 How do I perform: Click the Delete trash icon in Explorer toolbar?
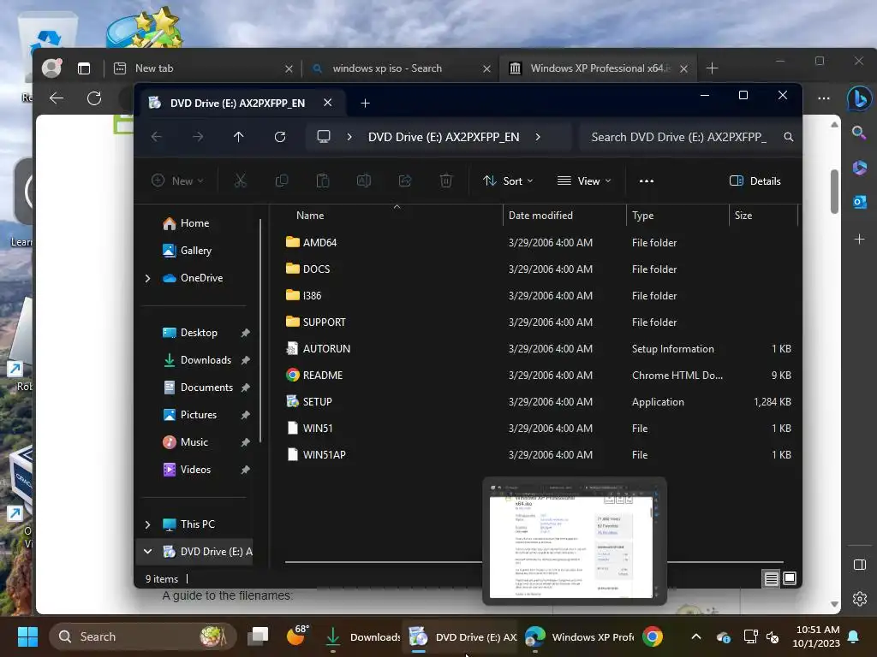click(x=445, y=181)
